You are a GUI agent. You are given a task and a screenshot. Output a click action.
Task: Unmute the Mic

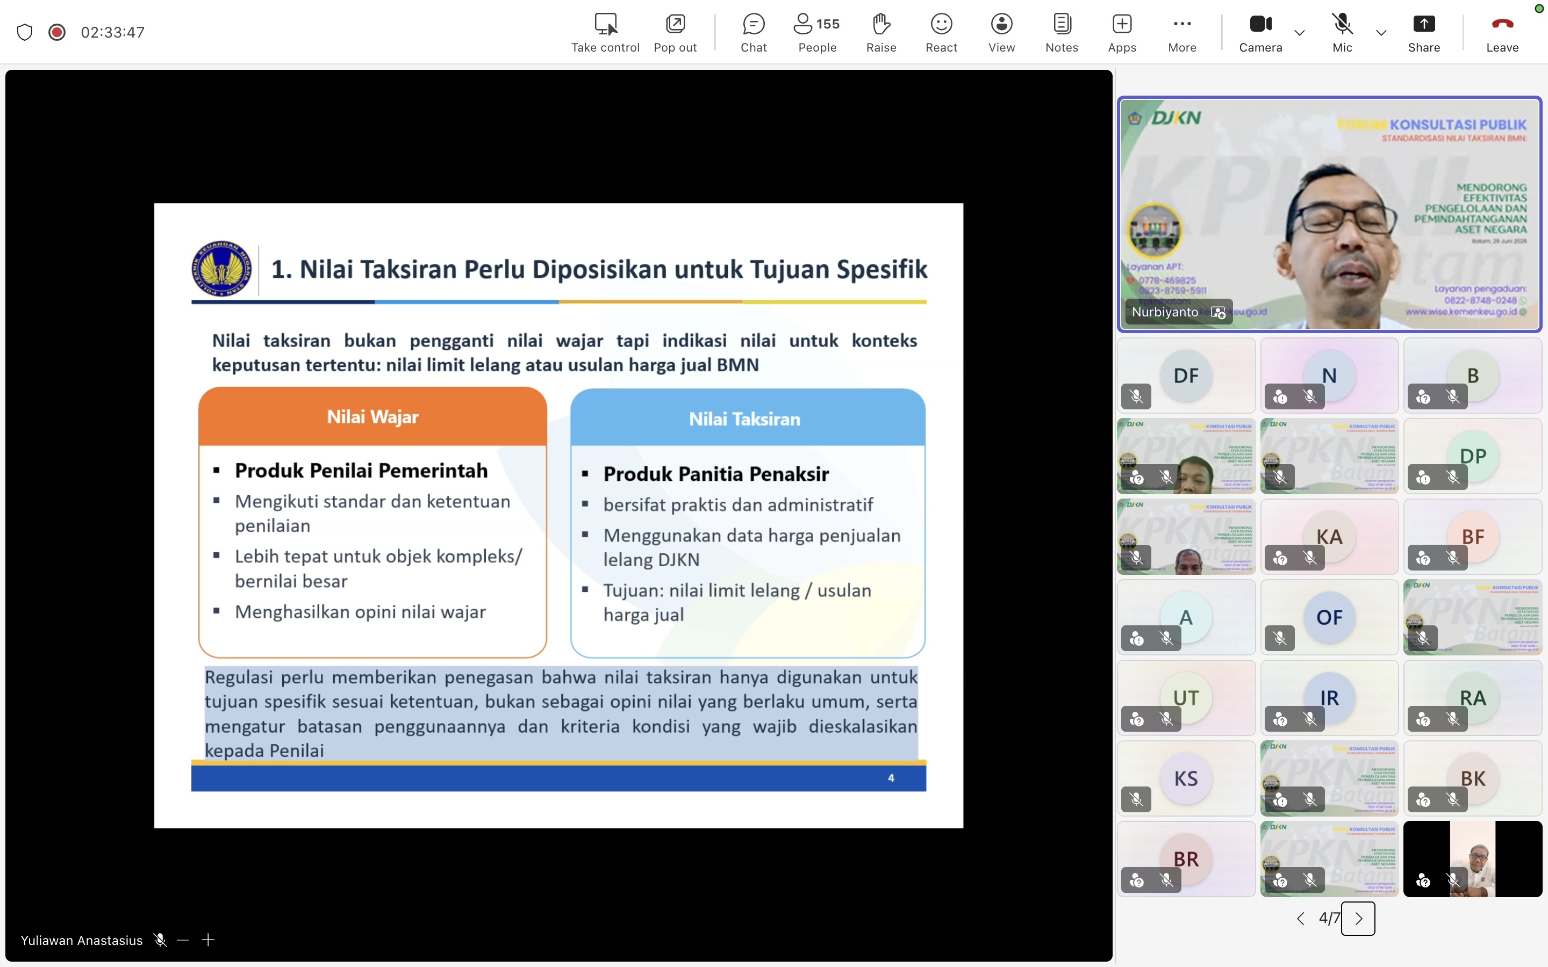(1342, 32)
